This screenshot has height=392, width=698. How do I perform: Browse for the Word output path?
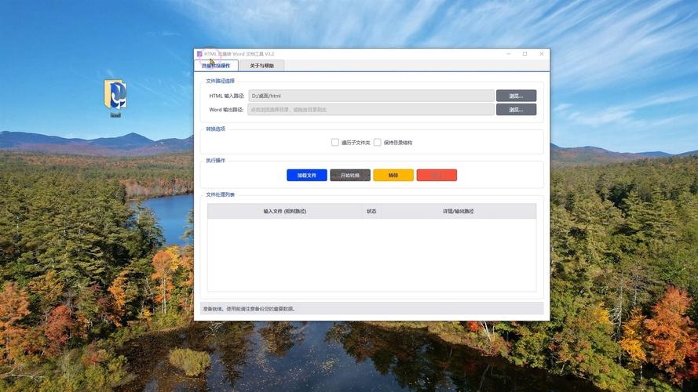click(x=516, y=109)
